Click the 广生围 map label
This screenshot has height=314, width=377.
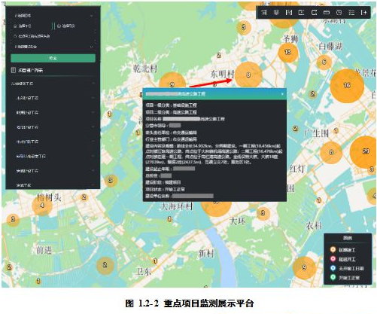coord(317,133)
